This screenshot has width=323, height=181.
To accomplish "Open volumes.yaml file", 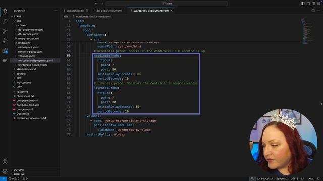I will (26, 56).
